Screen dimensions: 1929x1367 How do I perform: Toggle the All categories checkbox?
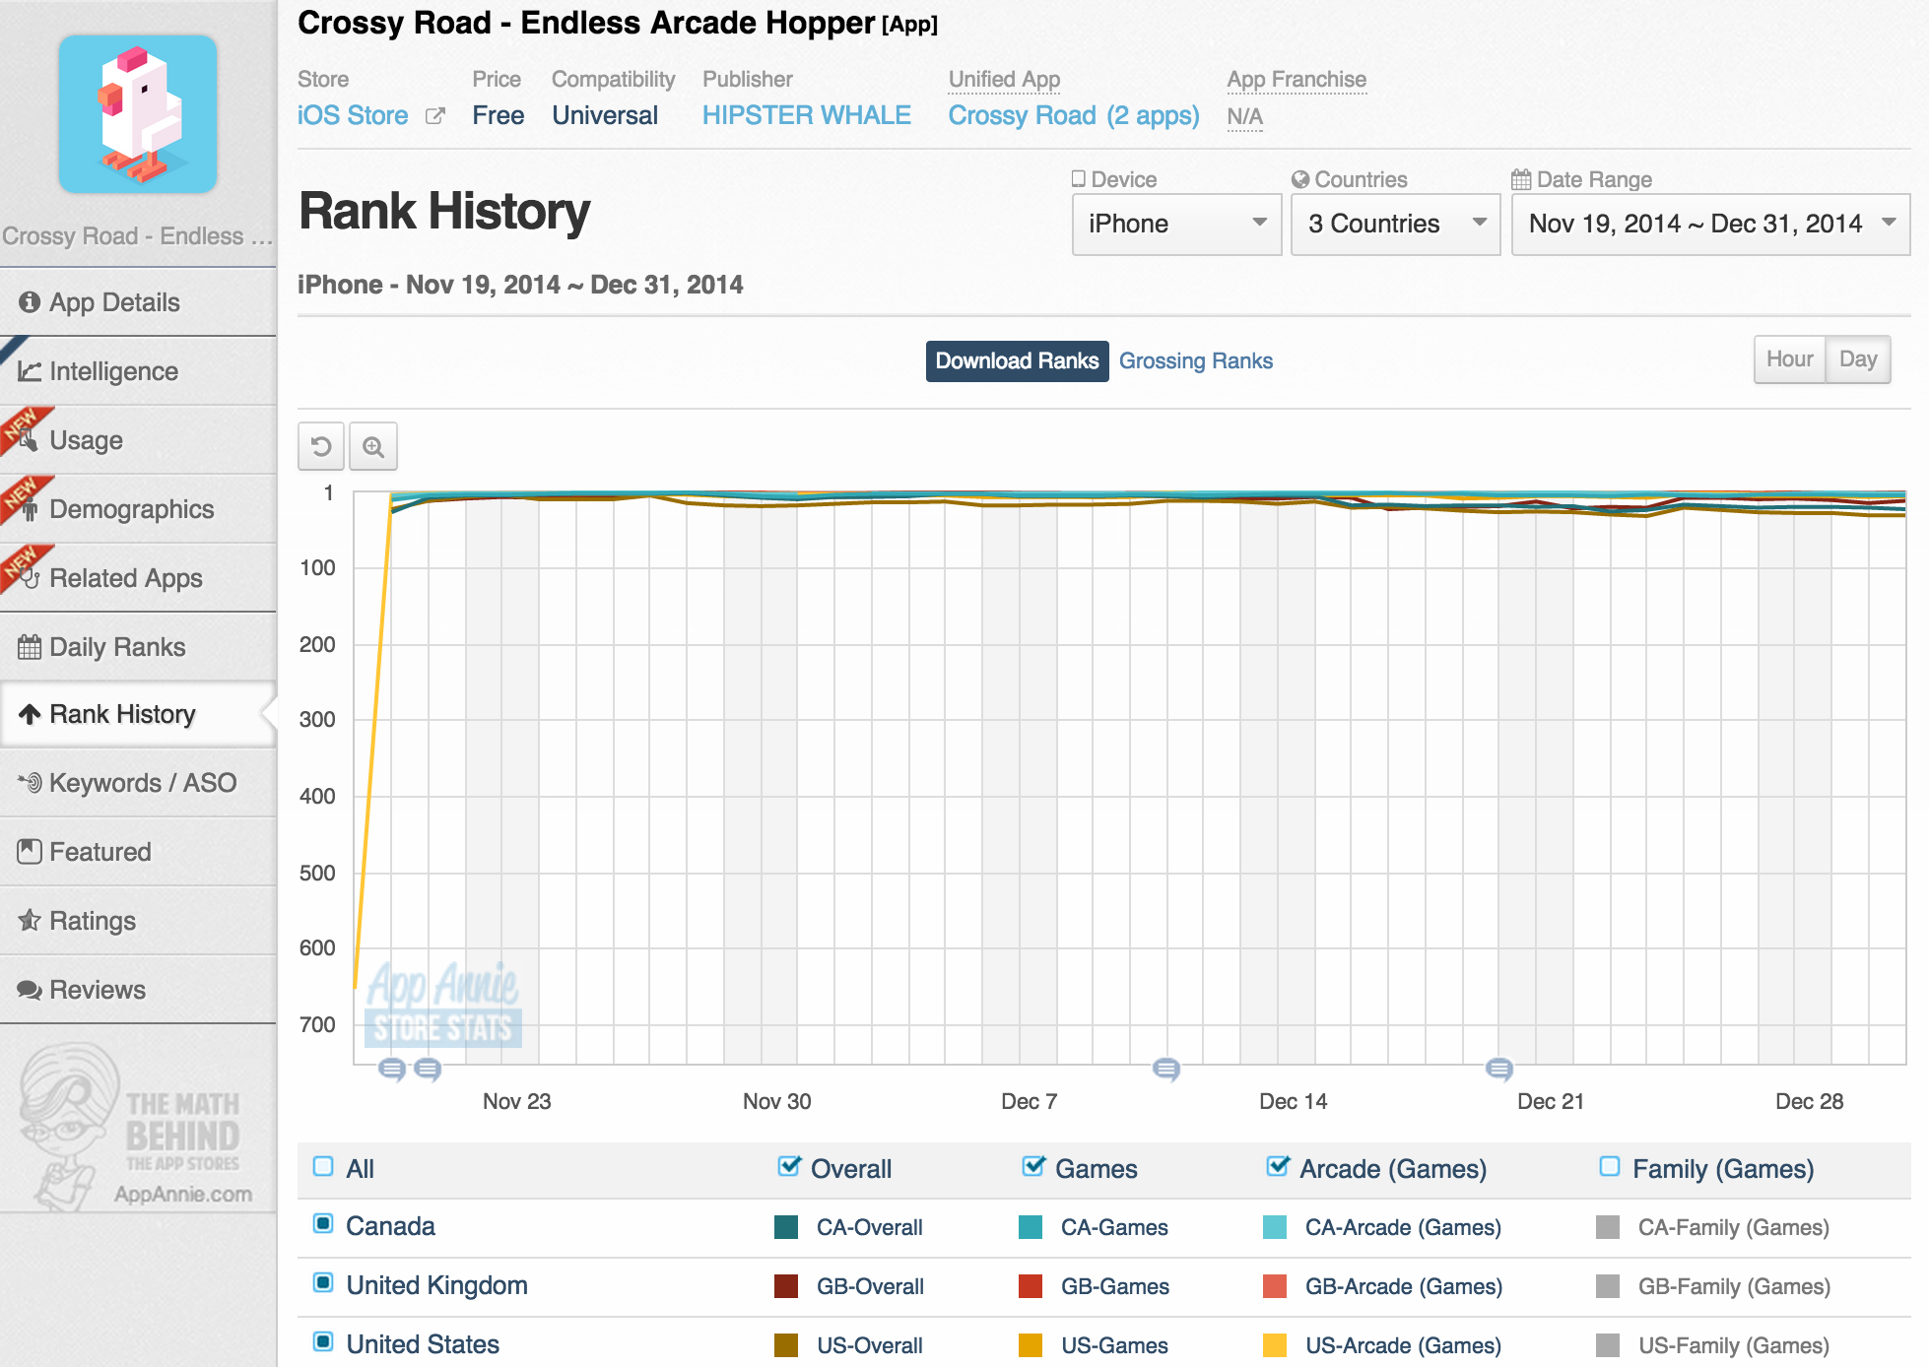tap(323, 1167)
